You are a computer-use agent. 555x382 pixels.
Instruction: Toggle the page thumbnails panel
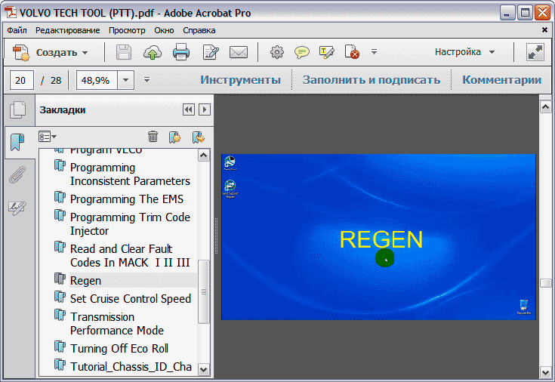pos(17,110)
